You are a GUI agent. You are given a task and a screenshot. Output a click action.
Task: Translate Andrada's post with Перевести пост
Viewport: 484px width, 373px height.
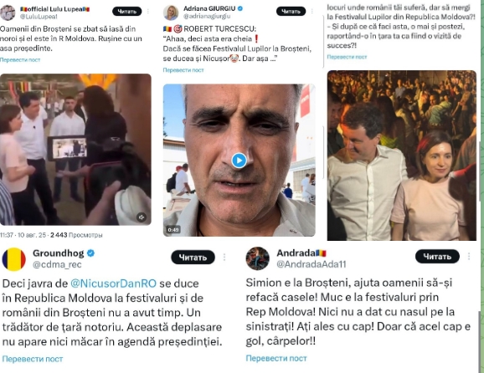[276, 358]
